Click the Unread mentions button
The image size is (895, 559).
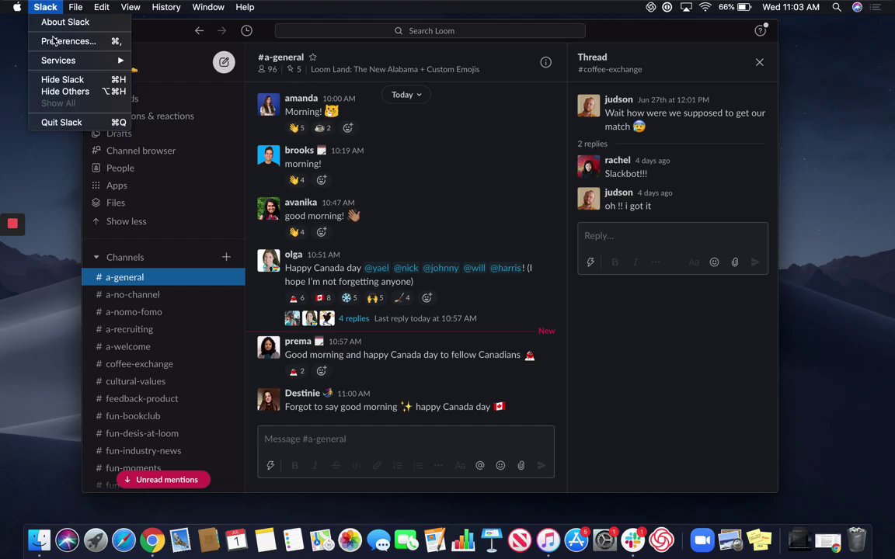tap(163, 480)
